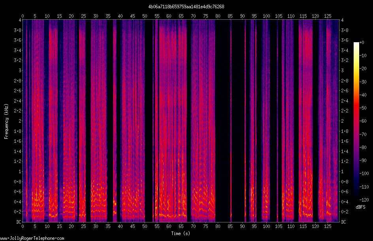Screen dimensions: 373x241
Task: Click the "125" tick on the bottom time axis
Action: tap(328, 226)
